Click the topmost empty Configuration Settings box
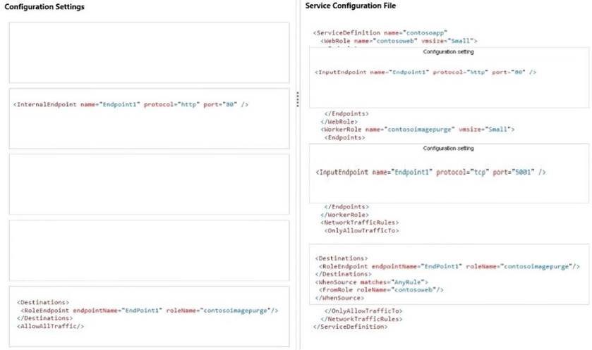 point(149,53)
